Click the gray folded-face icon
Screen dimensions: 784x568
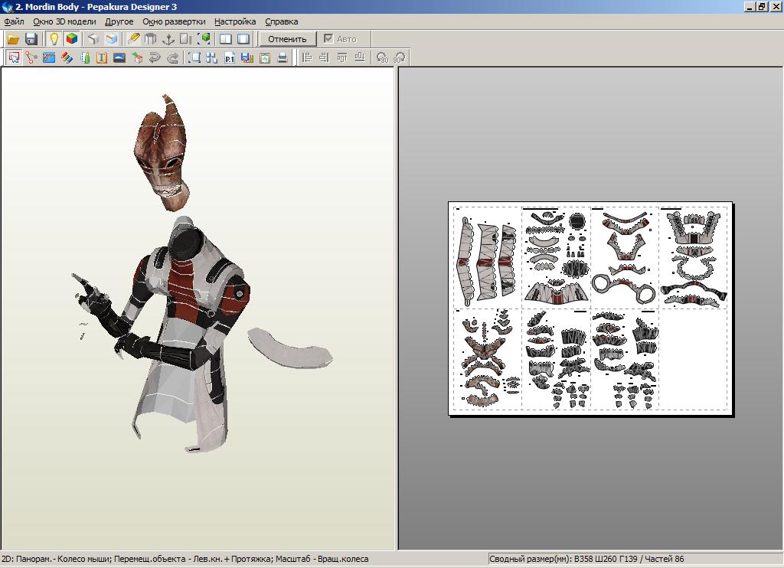(93, 39)
